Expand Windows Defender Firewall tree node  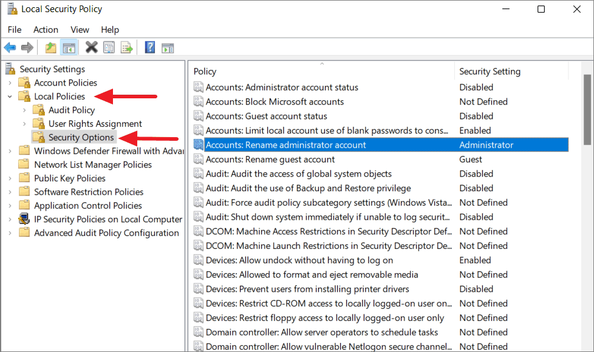click(x=10, y=151)
